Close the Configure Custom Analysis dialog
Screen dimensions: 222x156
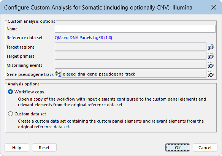214,7
